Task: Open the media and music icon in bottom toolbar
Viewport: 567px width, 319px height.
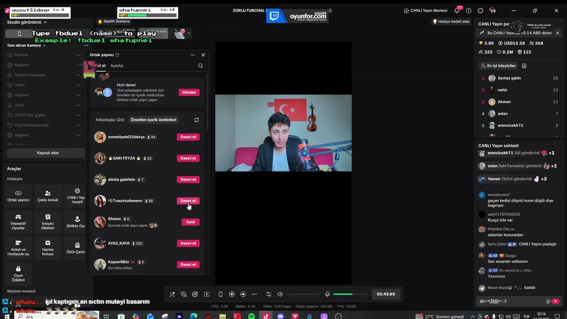Action: point(184,294)
